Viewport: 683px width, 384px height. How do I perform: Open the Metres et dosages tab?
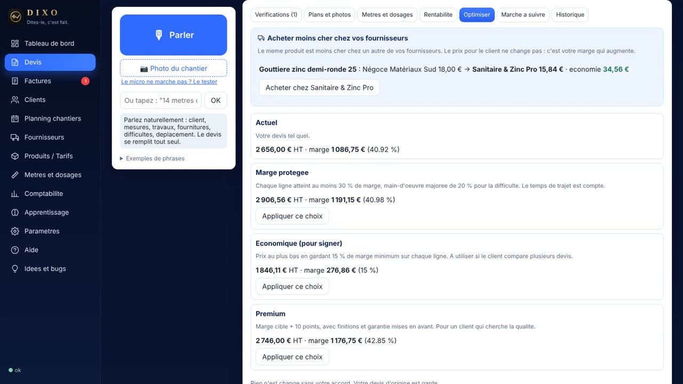pos(387,15)
